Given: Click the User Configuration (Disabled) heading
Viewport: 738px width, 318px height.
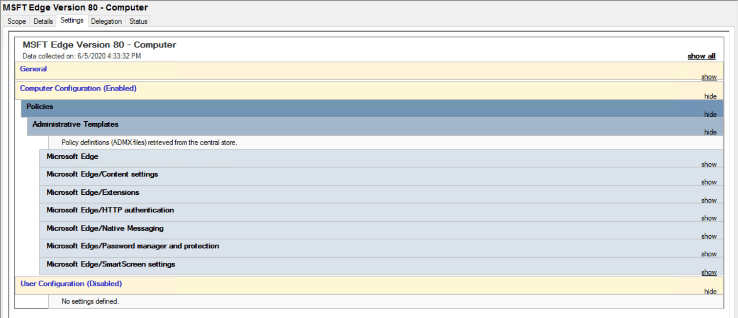Looking at the screenshot, I should [71, 283].
